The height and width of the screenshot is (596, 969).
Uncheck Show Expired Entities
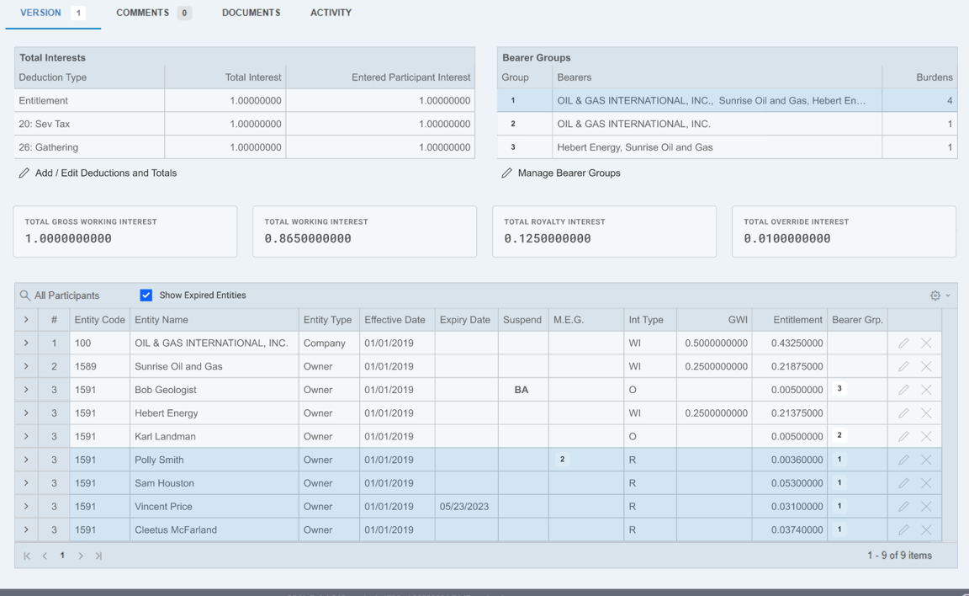click(146, 295)
